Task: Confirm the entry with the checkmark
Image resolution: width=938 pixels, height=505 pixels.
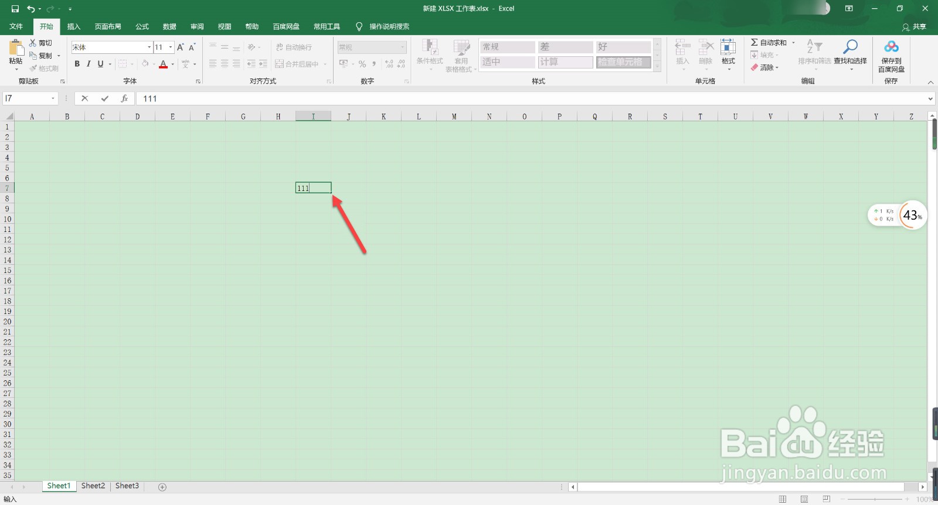Action: pos(105,98)
